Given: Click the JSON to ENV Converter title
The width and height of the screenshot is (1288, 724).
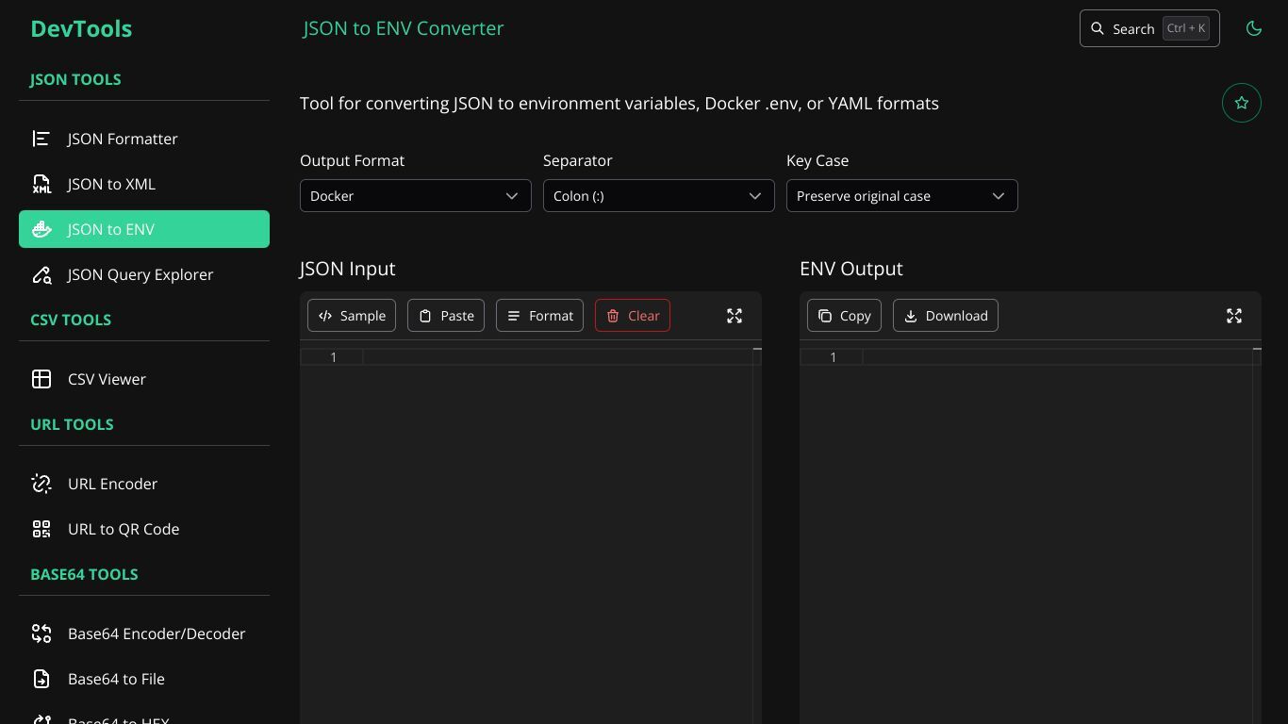Looking at the screenshot, I should (404, 28).
